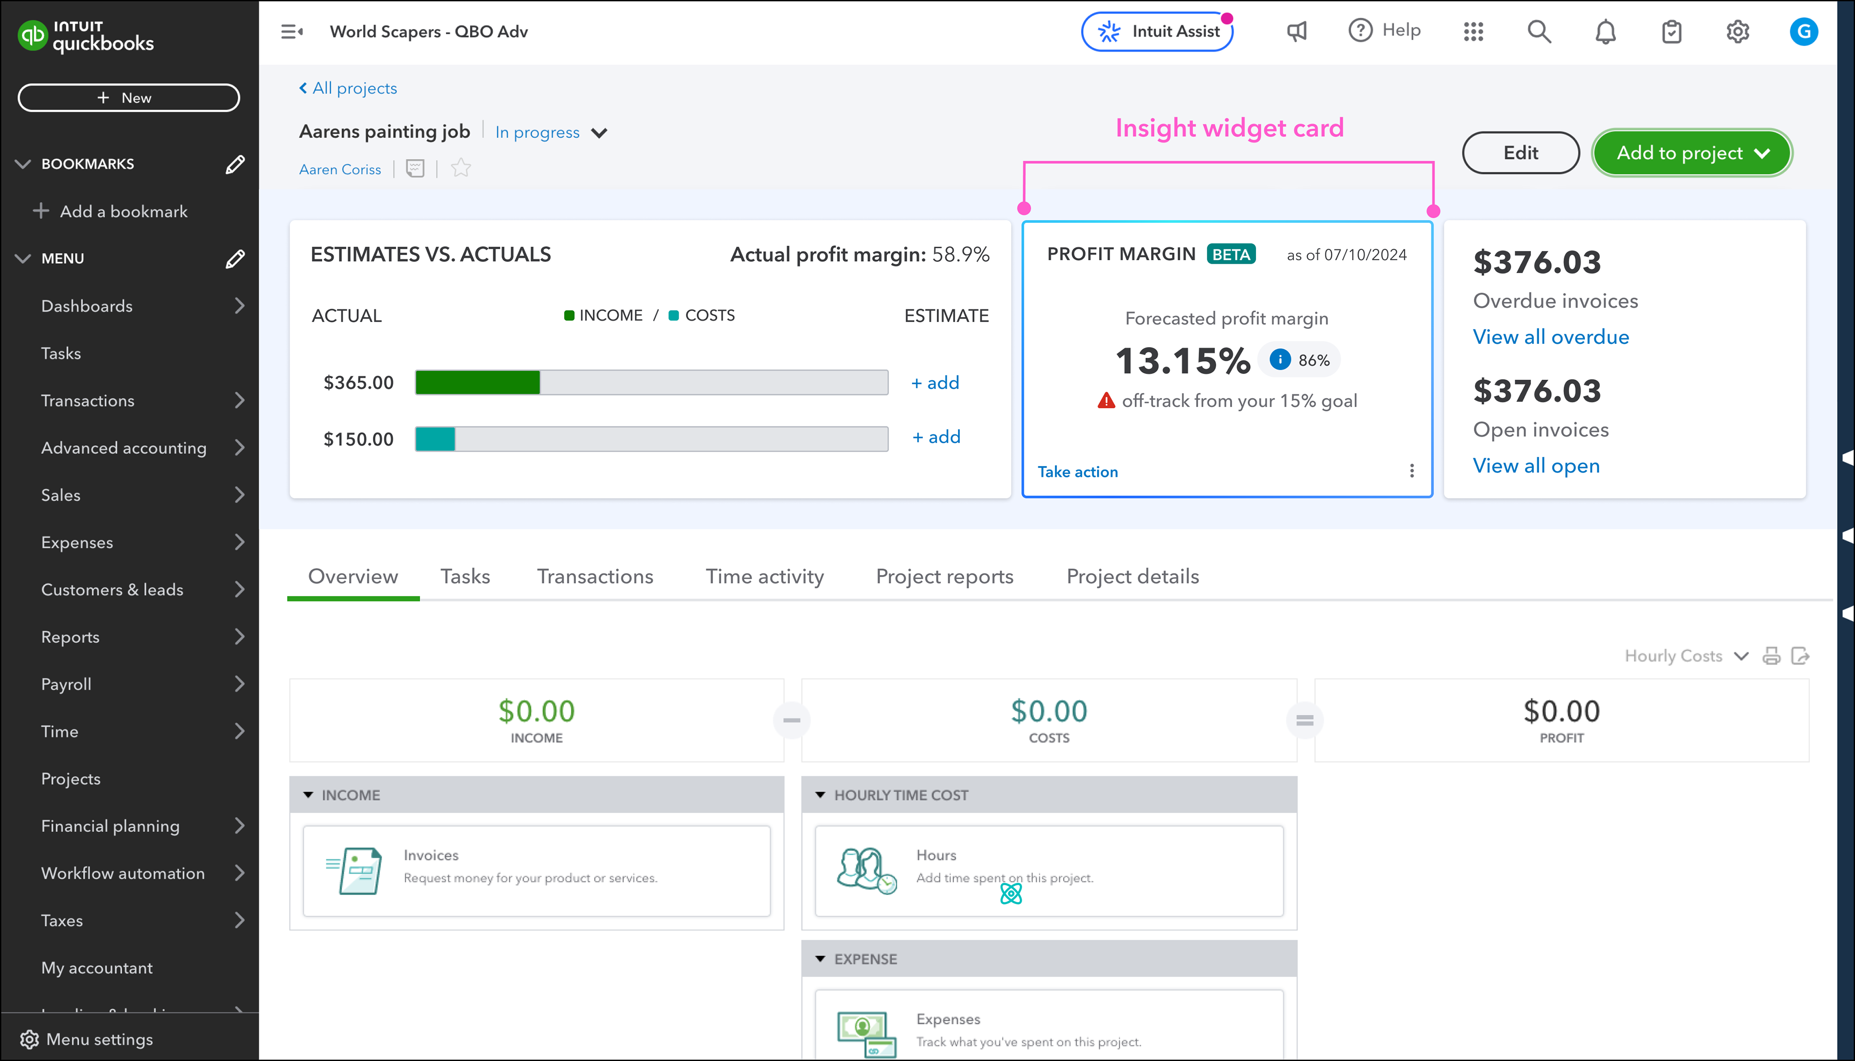The image size is (1855, 1061).
Task: Click the teal COSTS legend swatch
Action: (x=673, y=315)
